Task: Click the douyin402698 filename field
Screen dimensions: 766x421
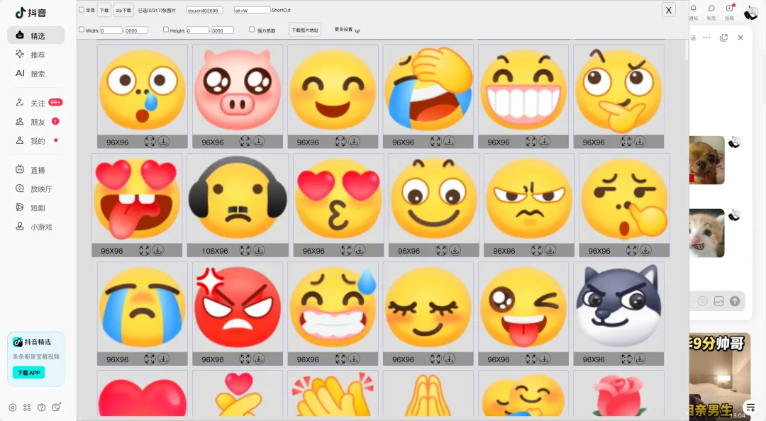Action: tap(205, 10)
